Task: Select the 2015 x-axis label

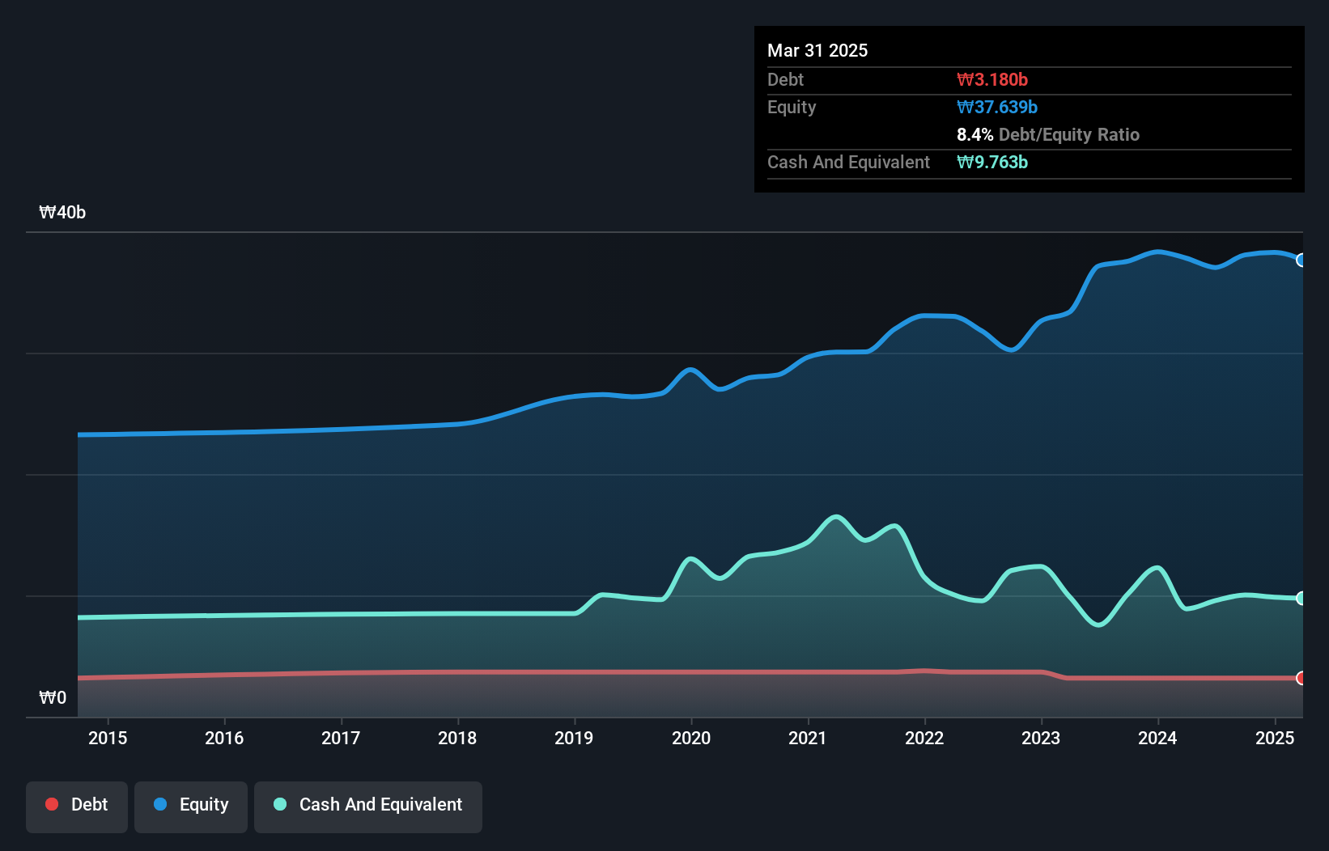Action: tap(108, 738)
